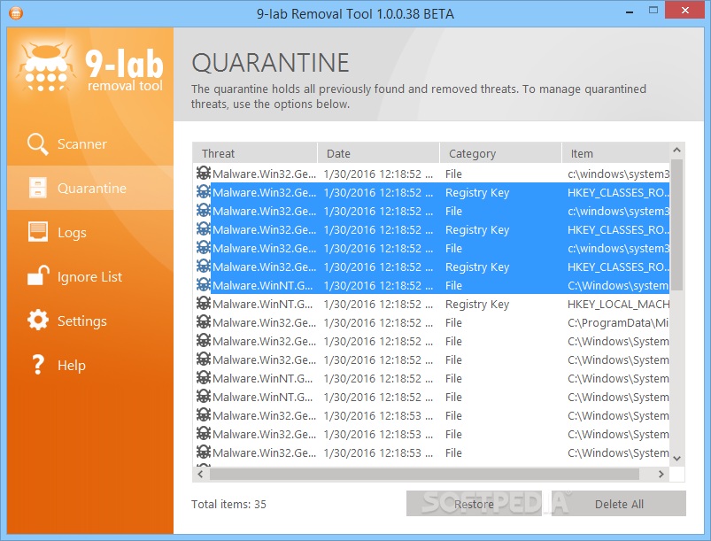Close the 9-lab Removal Tool window
Image resolution: width=711 pixels, height=541 pixels.
(684, 10)
